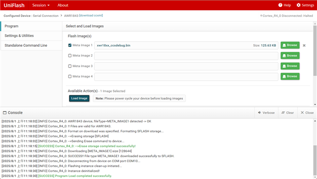The height and width of the screenshot is (179, 317).
Task: Open Standalone Command Line tab
Action: click(x=31, y=45)
